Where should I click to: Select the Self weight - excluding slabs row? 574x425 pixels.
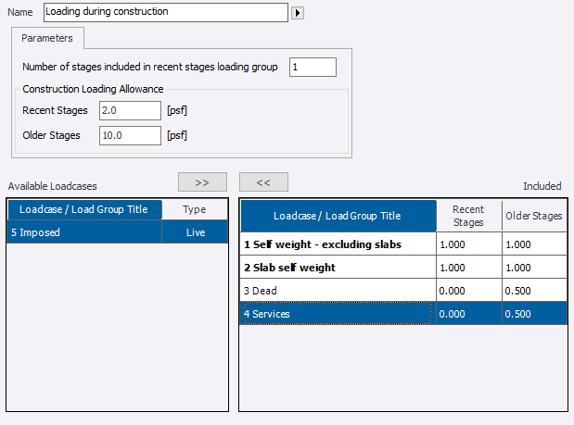pyautogui.click(x=338, y=244)
